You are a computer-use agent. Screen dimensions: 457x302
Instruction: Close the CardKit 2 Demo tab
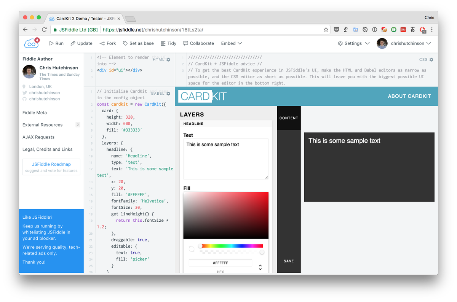click(119, 18)
